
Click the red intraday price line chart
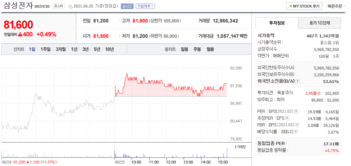click(171, 85)
